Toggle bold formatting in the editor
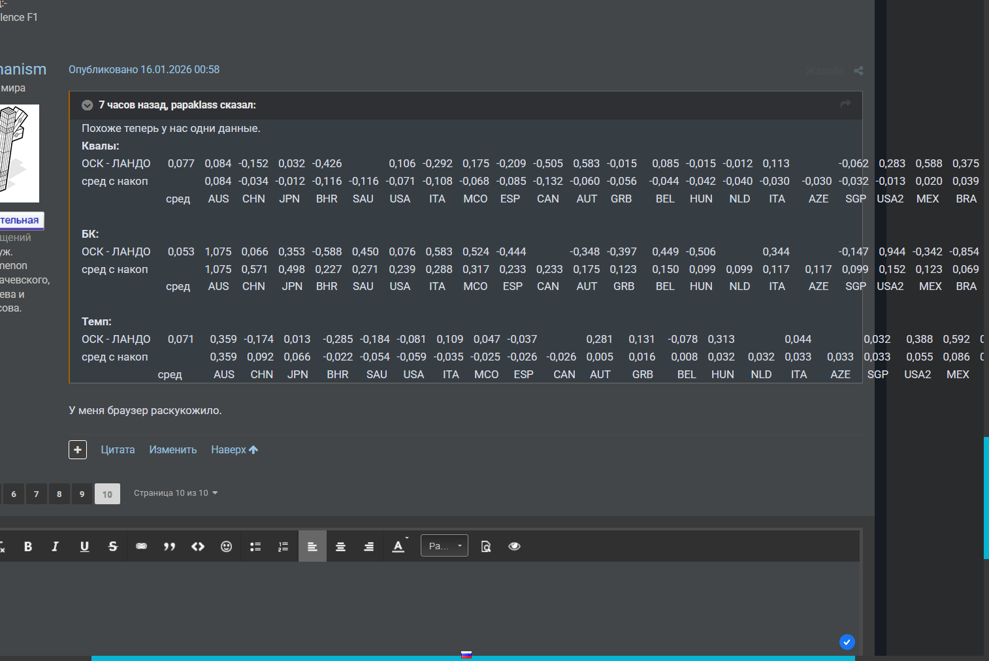989x661 pixels. click(x=28, y=547)
